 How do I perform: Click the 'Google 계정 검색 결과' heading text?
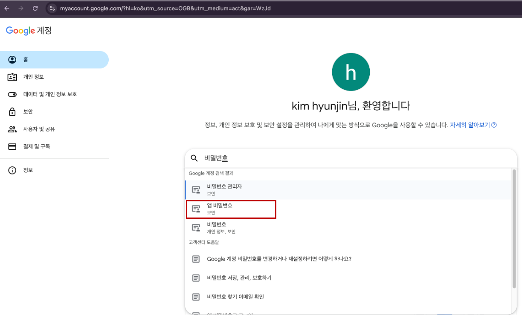tap(211, 173)
